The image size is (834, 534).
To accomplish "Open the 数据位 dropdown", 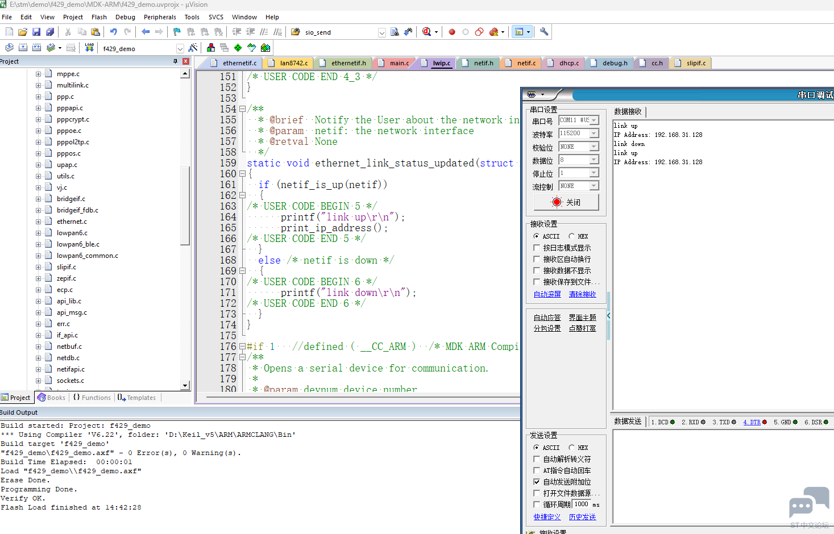I will 594,160.
